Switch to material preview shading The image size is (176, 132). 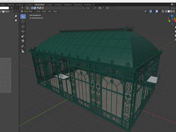click(171, 11)
